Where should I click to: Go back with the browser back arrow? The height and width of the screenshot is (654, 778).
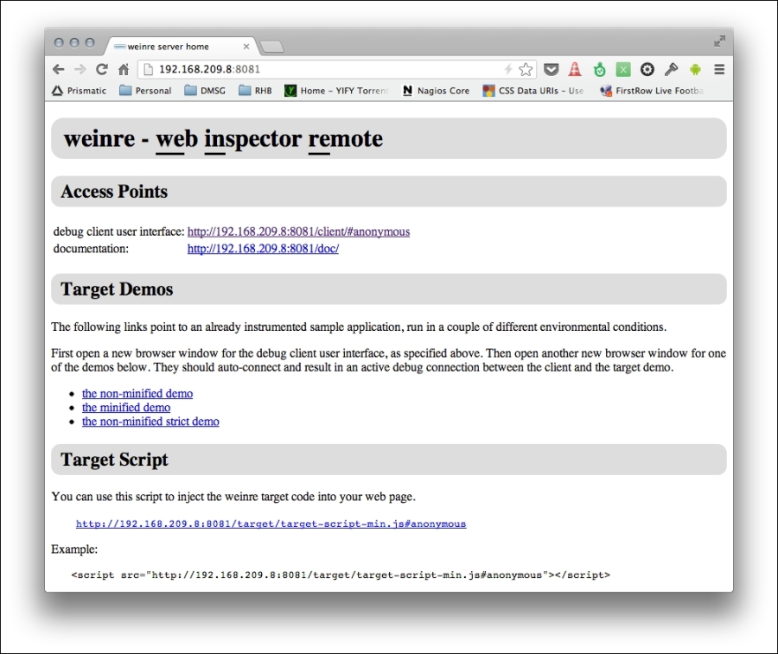tap(59, 69)
